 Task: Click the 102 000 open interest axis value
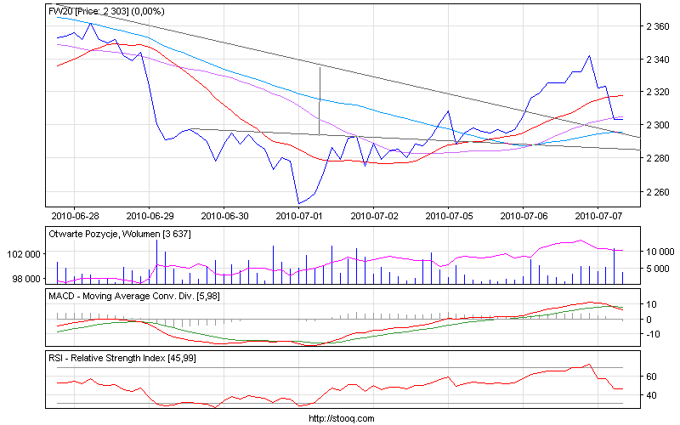[24, 253]
